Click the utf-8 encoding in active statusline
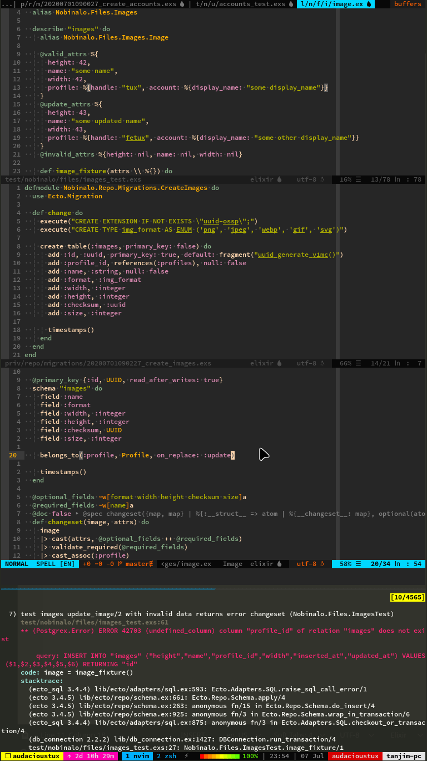 306,564
